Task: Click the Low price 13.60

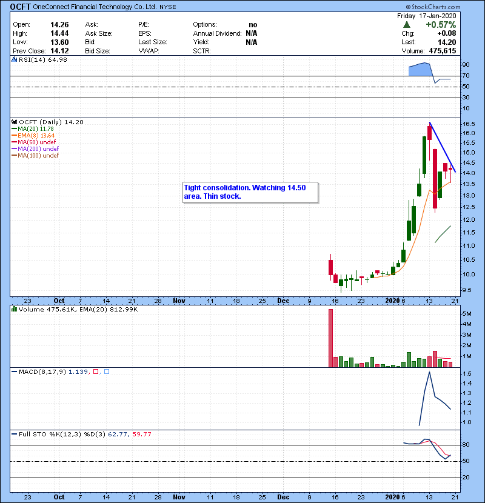Action: [x=59, y=42]
